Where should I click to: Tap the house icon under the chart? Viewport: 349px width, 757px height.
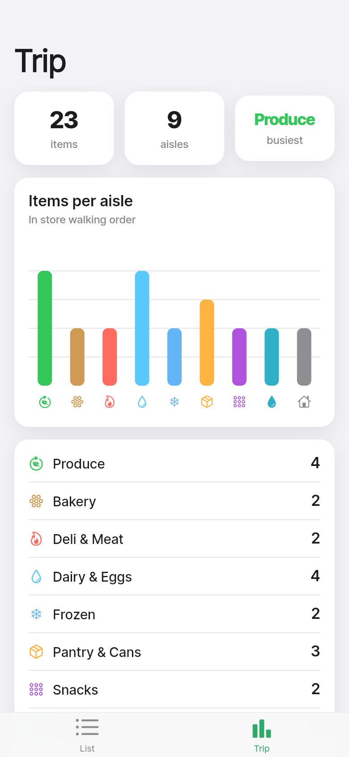click(304, 402)
